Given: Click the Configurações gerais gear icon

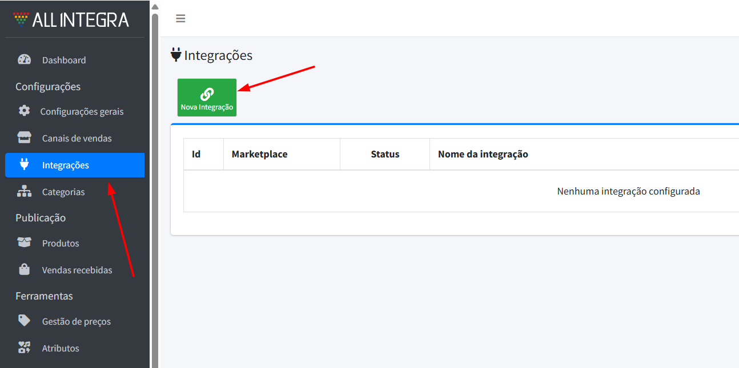Looking at the screenshot, I should (24, 111).
